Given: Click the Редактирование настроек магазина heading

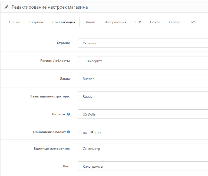Looking at the screenshot, I should pyautogui.click(x=50, y=7).
